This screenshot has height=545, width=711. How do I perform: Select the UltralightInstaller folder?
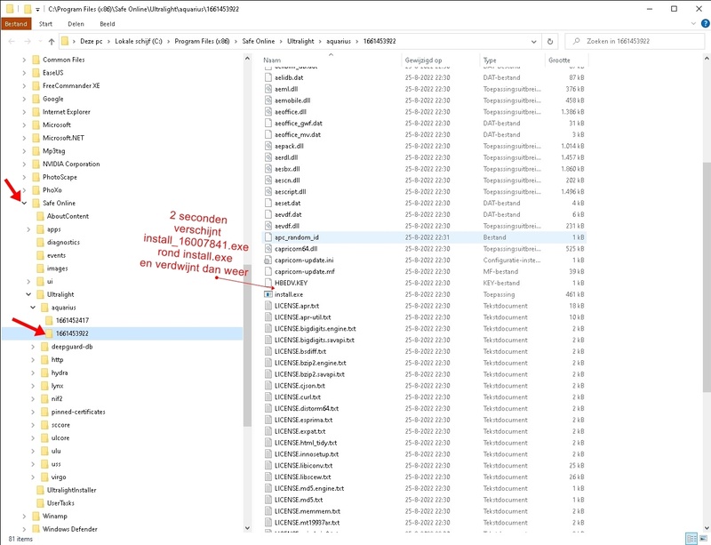(x=71, y=490)
